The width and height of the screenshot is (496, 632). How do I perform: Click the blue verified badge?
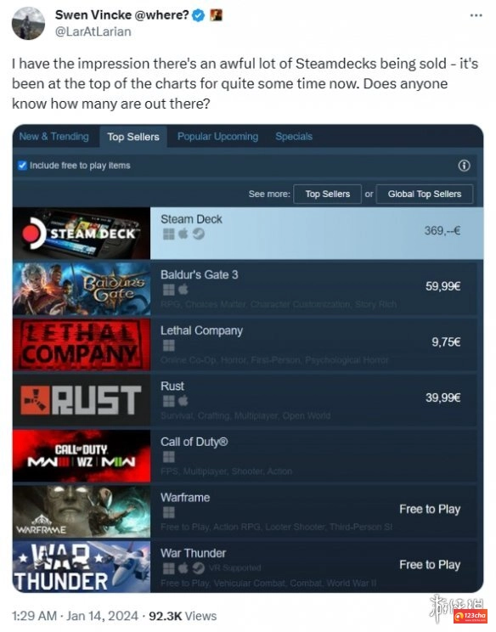click(x=198, y=15)
